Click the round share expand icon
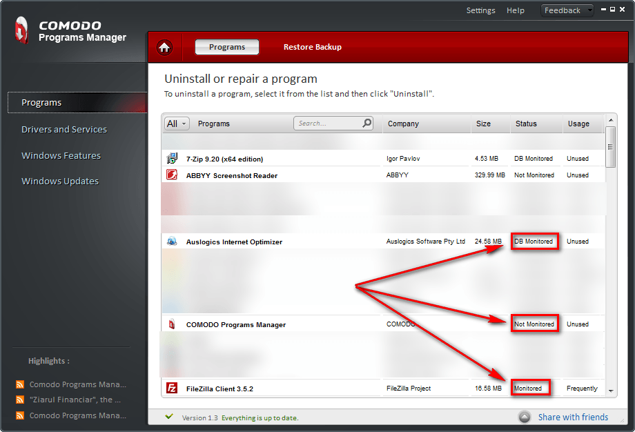The image size is (635, 432). tap(525, 417)
